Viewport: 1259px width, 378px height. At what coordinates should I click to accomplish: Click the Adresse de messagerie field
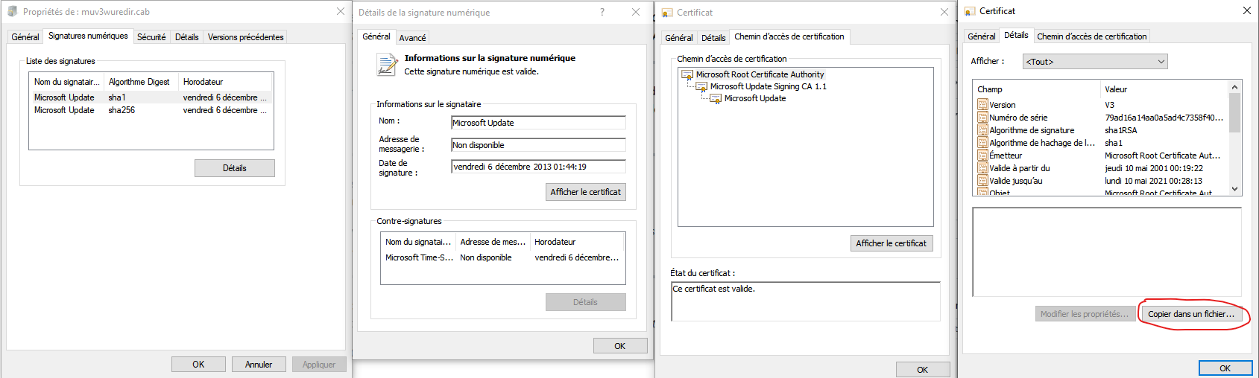click(538, 145)
